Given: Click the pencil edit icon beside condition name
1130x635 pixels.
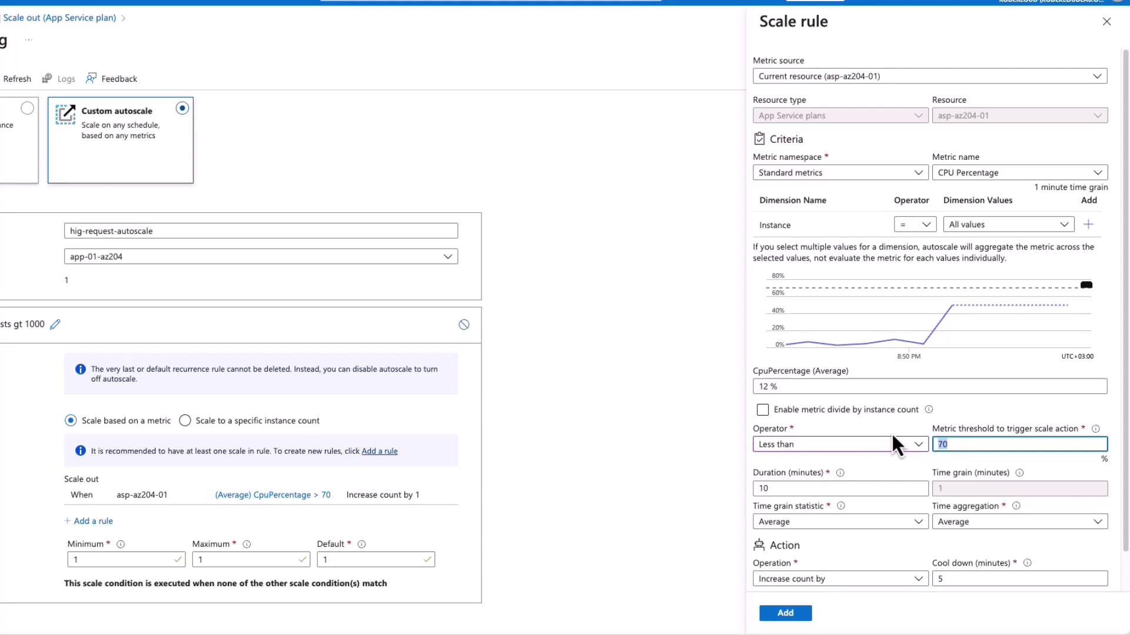Looking at the screenshot, I should pos(55,325).
